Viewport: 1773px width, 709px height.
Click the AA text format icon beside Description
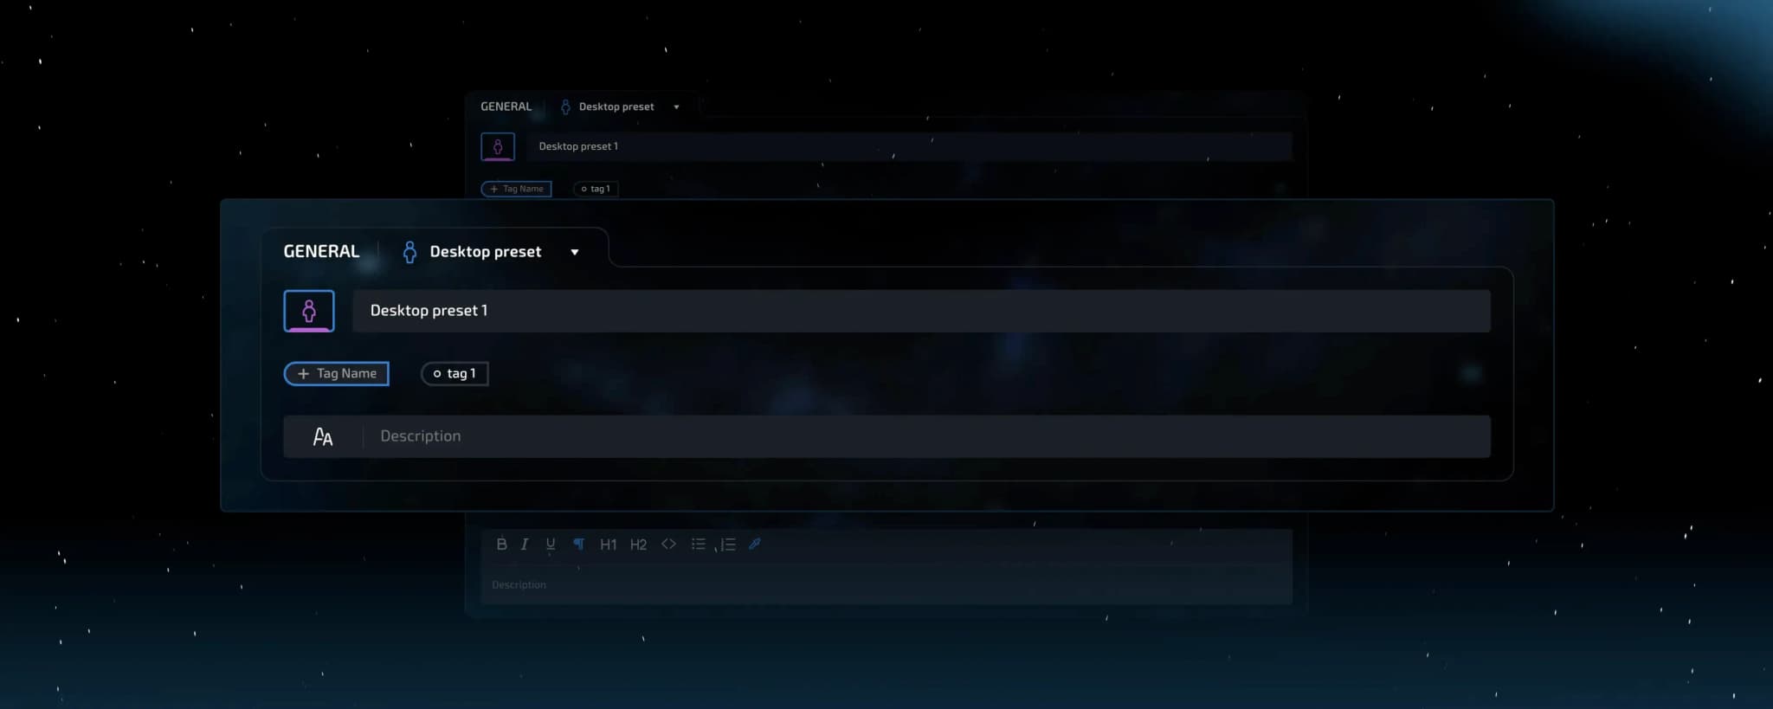(x=323, y=437)
